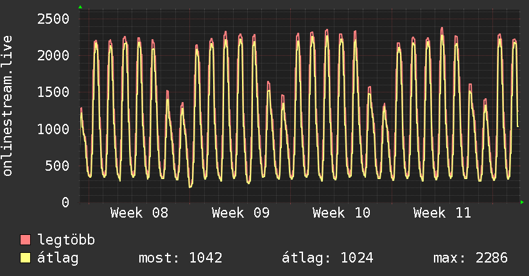
Task: Click the 'most: 1042' value
Action: coord(180,258)
